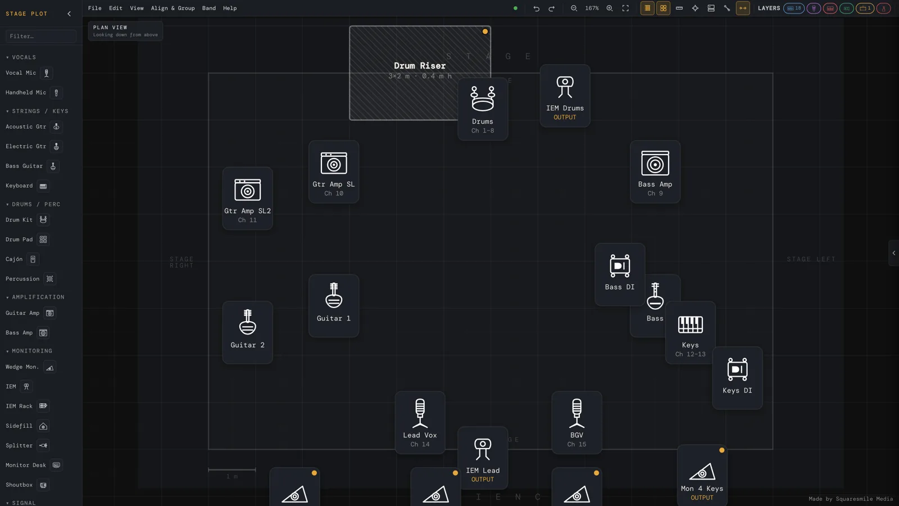Select the Drums Ch 1-8 card
The height and width of the screenshot is (506, 899).
coord(483,109)
